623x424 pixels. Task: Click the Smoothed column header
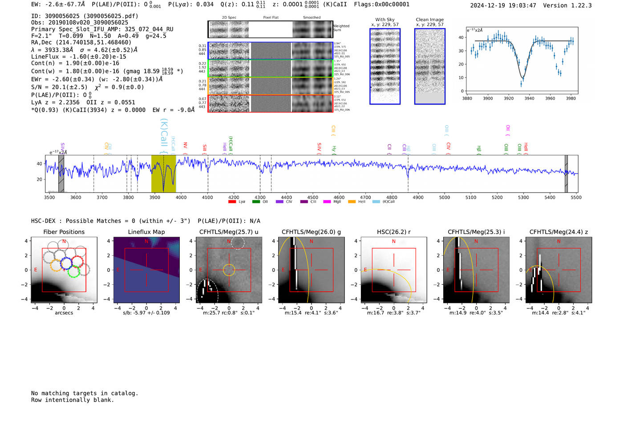[x=311, y=18]
